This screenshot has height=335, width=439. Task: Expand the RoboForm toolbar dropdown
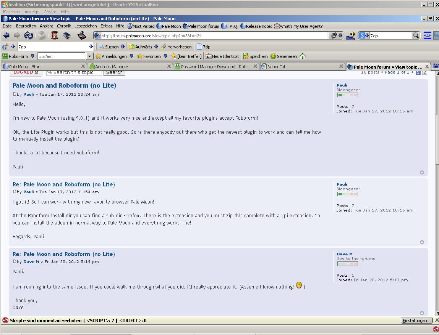tap(32, 56)
